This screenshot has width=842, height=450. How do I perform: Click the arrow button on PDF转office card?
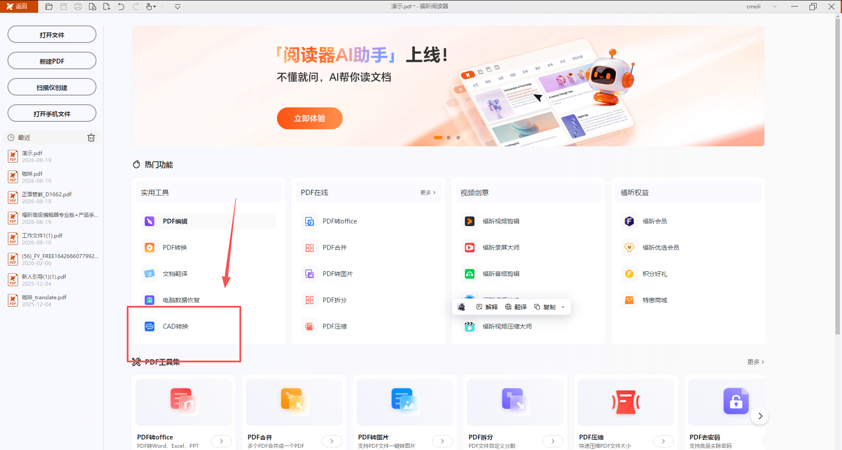221,441
